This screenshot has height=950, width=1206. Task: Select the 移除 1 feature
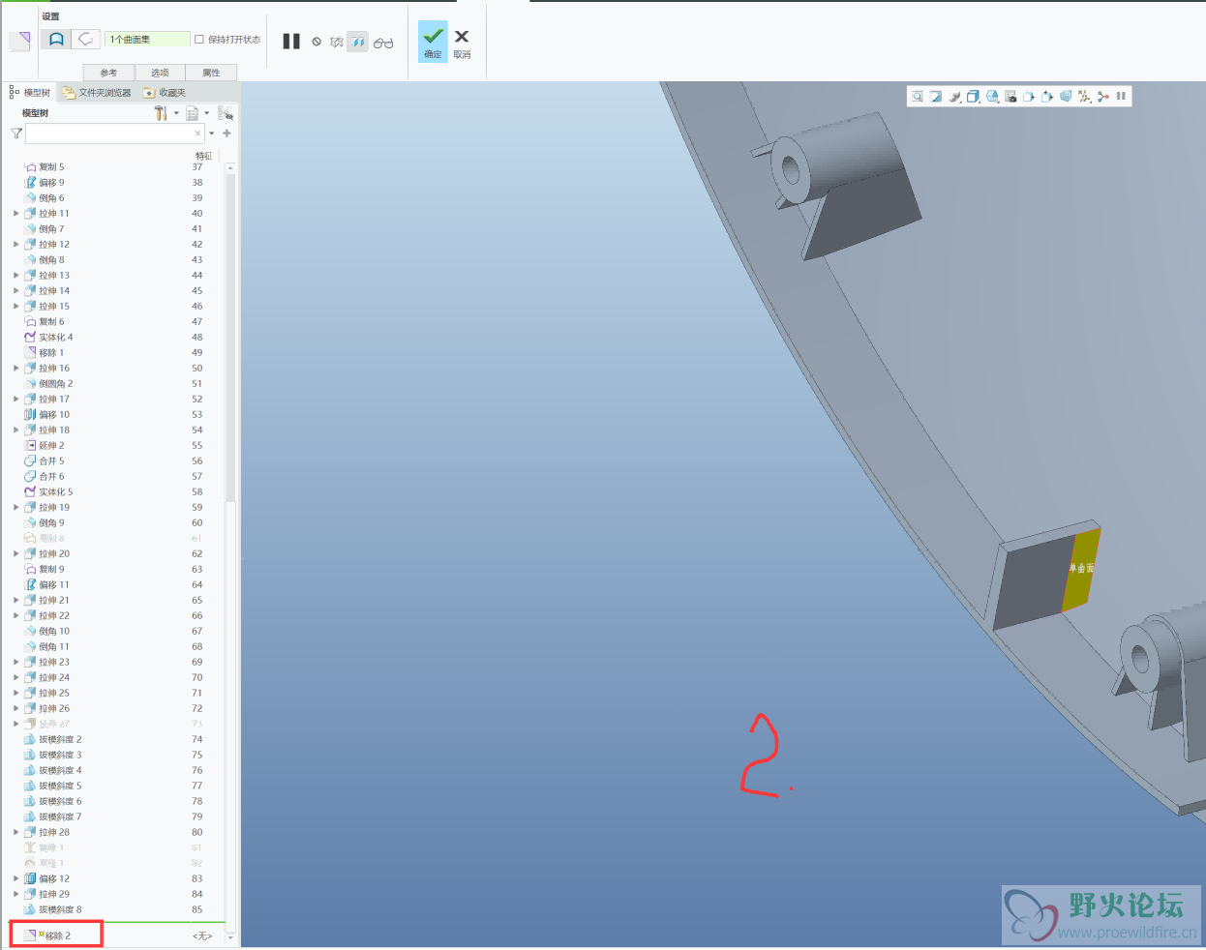pos(45,353)
